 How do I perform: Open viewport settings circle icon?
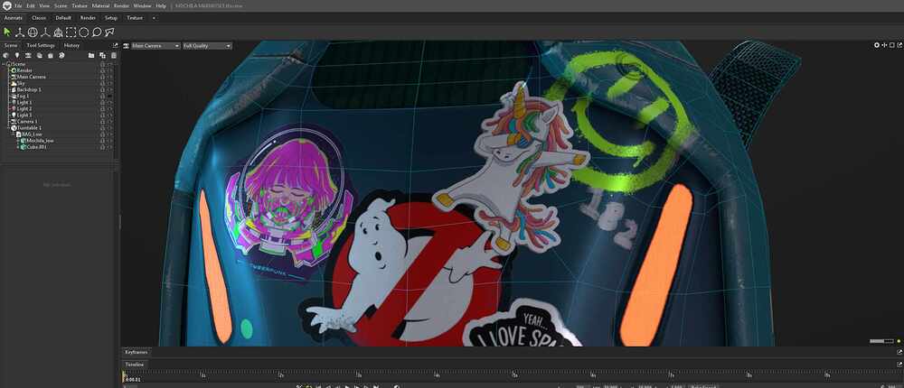(877, 45)
